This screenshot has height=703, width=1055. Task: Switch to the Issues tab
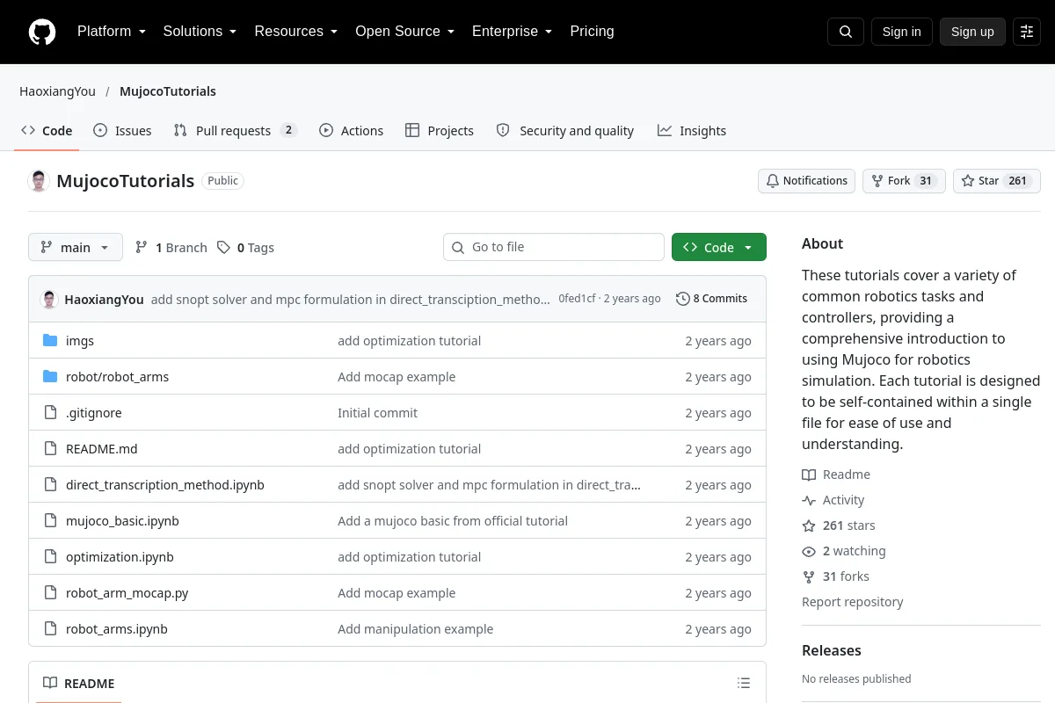(x=122, y=131)
